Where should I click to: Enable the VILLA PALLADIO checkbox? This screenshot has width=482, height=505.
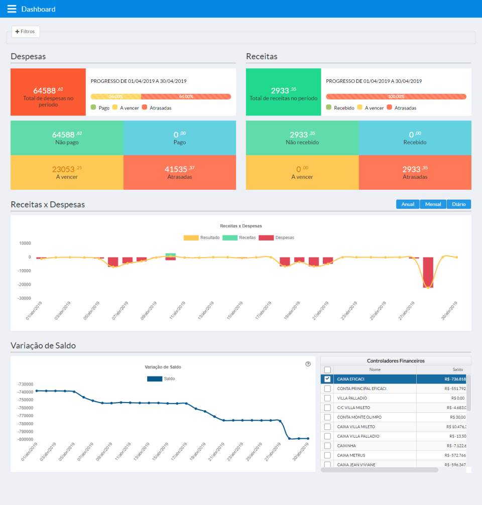coord(327,398)
